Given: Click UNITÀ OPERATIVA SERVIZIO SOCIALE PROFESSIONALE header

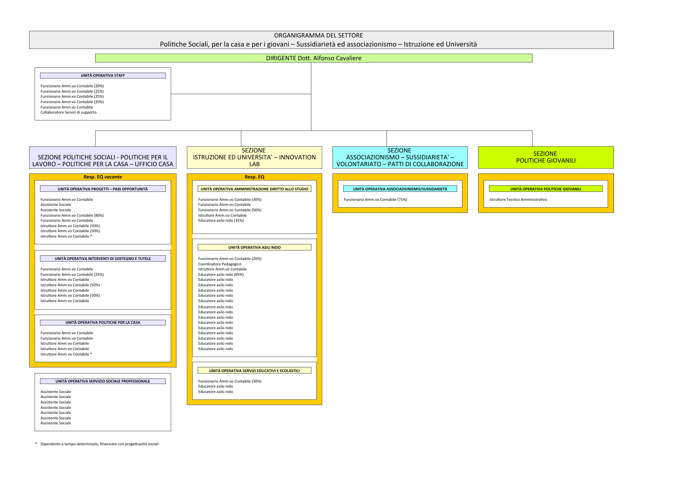Looking at the screenshot, I should coord(103,381).
